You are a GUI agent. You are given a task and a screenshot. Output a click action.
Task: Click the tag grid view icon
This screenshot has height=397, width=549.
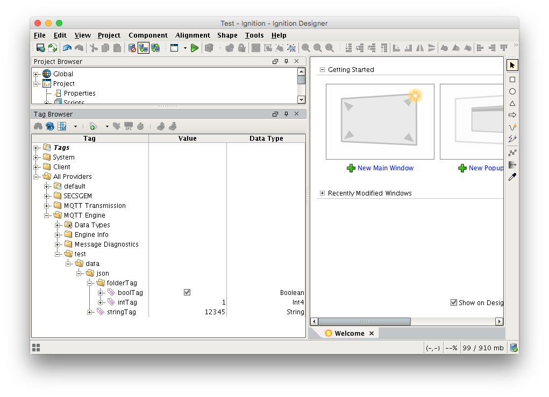[x=62, y=126]
